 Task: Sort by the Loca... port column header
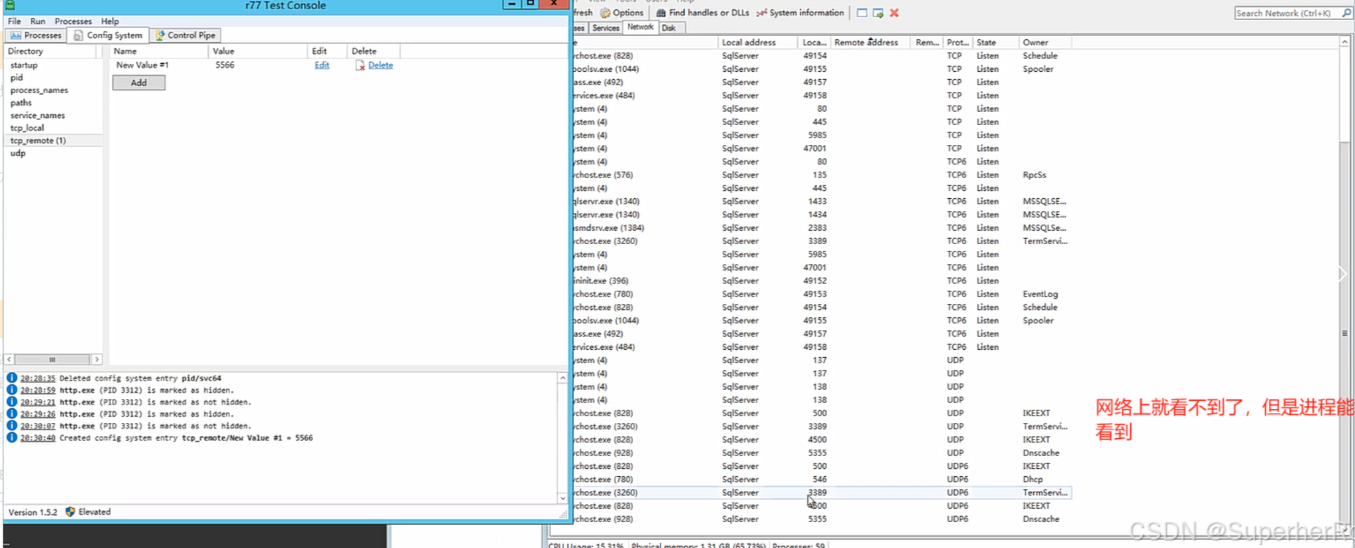(x=814, y=43)
